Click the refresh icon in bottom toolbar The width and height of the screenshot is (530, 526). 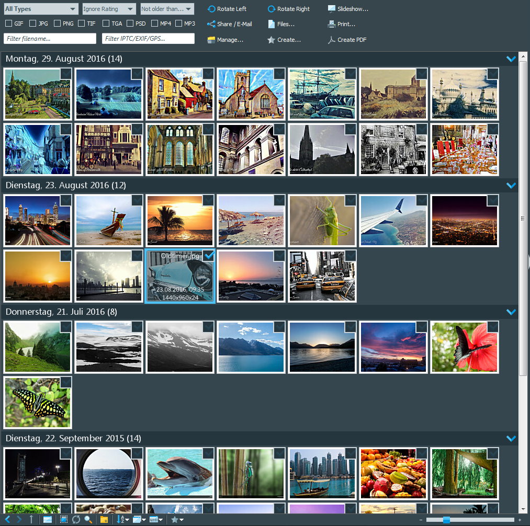(x=76, y=520)
